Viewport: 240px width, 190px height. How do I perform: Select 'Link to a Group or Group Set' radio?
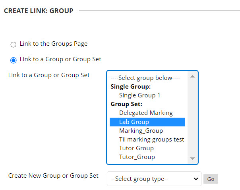click(x=14, y=60)
